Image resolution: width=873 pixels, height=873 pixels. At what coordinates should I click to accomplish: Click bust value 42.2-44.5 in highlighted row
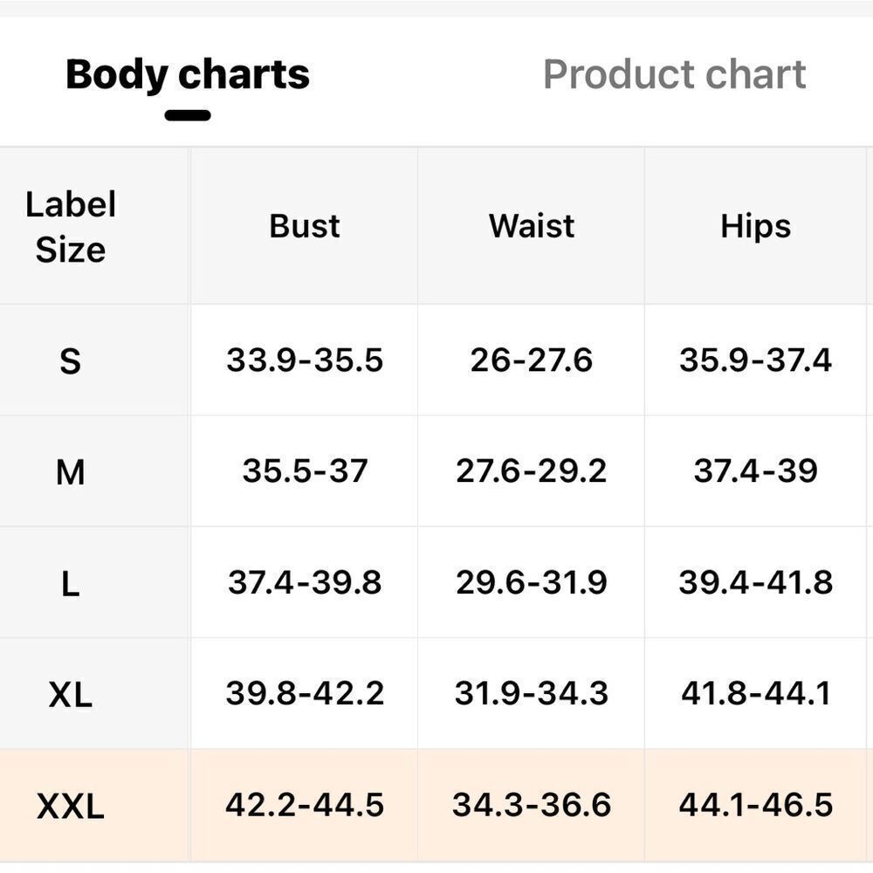pos(305,805)
